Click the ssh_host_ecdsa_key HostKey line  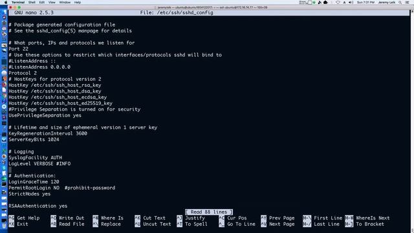pos(58,97)
